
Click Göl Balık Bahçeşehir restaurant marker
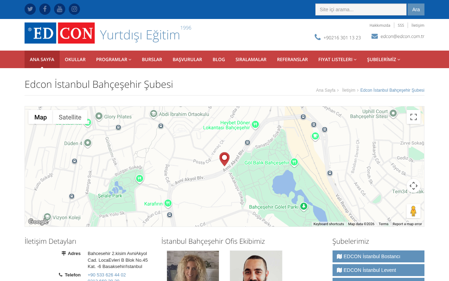click(294, 162)
